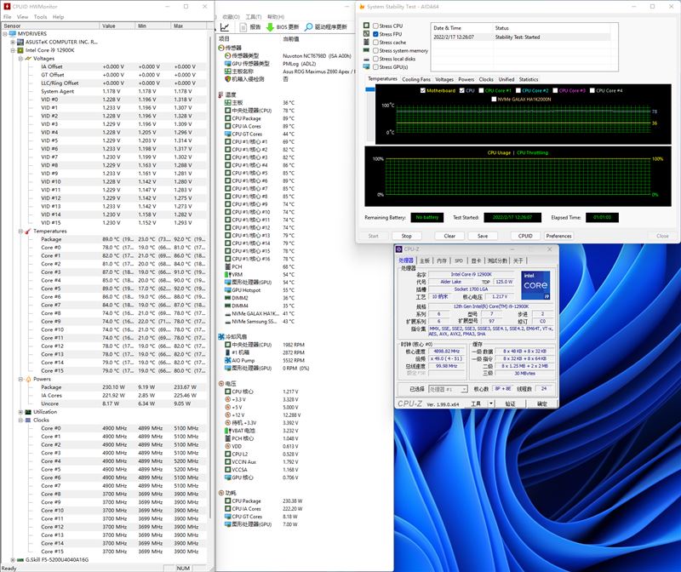Switch to the Cooling Fans tab
This screenshot has height=572, width=681.
(417, 79)
